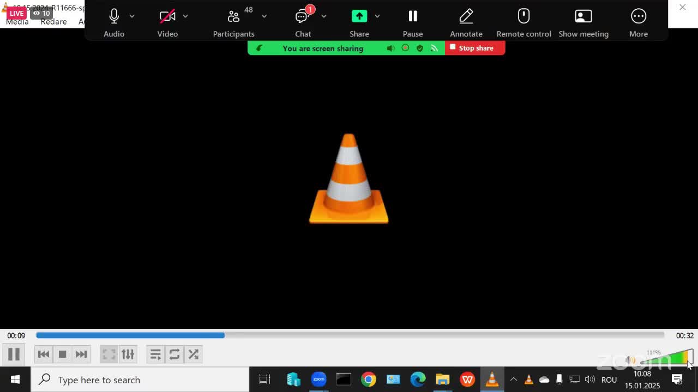Toggle VLC fullscreen mode
This screenshot has width=698, height=392.
pos(109,354)
